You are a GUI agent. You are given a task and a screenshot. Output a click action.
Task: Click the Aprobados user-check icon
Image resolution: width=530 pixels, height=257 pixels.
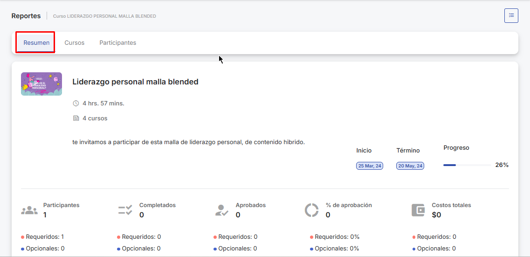(222, 210)
